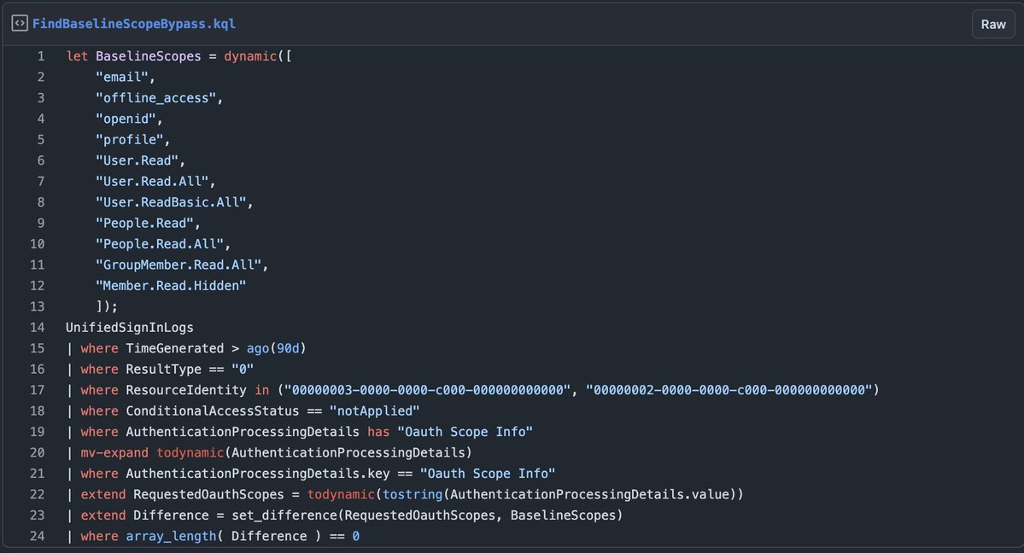Select line number 21
Viewport: 1024px width, 553px height.
click(x=38, y=474)
